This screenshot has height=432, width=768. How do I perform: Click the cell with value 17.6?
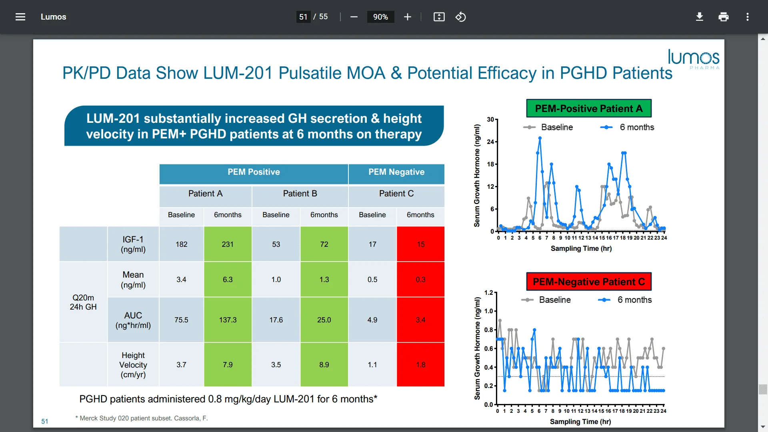click(276, 320)
